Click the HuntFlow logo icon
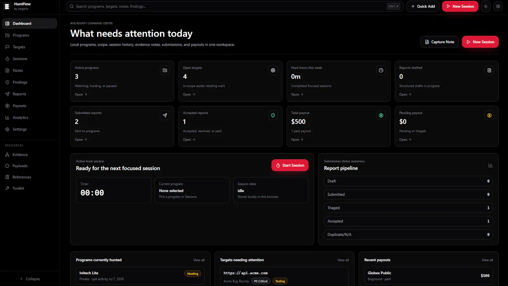The height and width of the screenshot is (286, 508). [7, 6]
